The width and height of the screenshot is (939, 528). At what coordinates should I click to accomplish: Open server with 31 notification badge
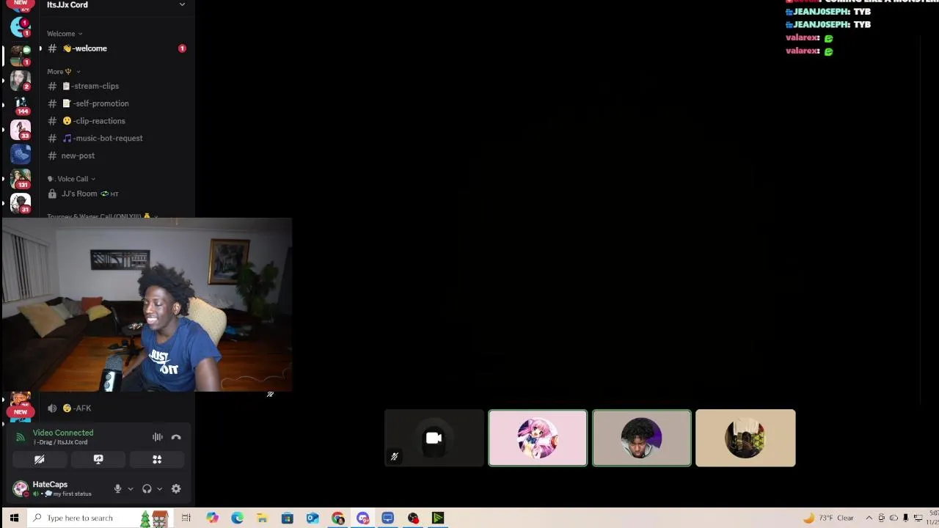[x=21, y=203]
